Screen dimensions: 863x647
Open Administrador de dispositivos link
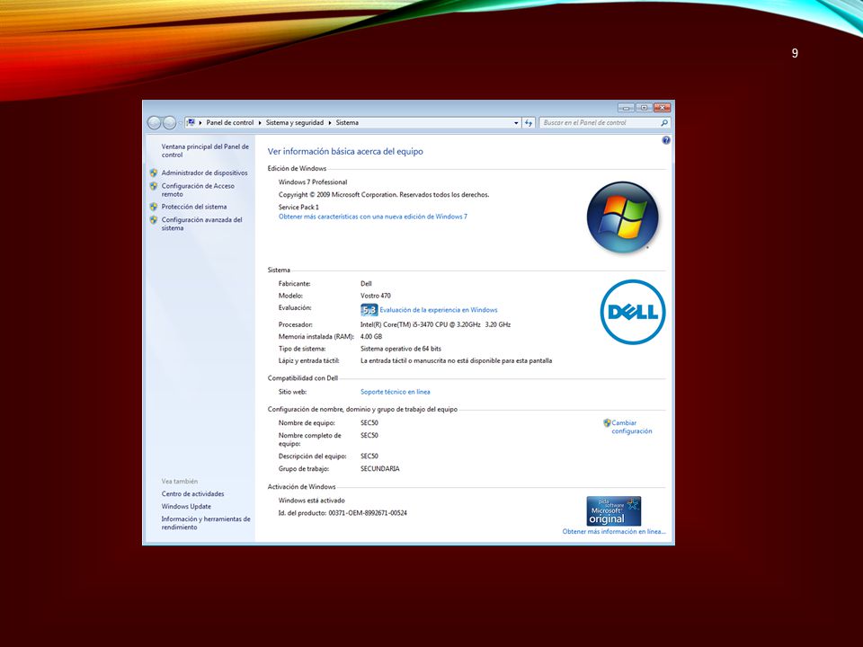click(x=204, y=173)
